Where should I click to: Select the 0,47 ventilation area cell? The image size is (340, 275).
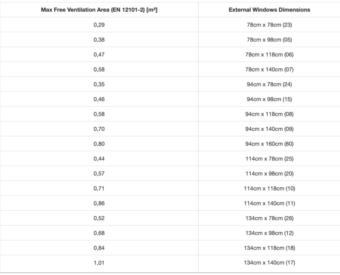[x=99, y=55]
